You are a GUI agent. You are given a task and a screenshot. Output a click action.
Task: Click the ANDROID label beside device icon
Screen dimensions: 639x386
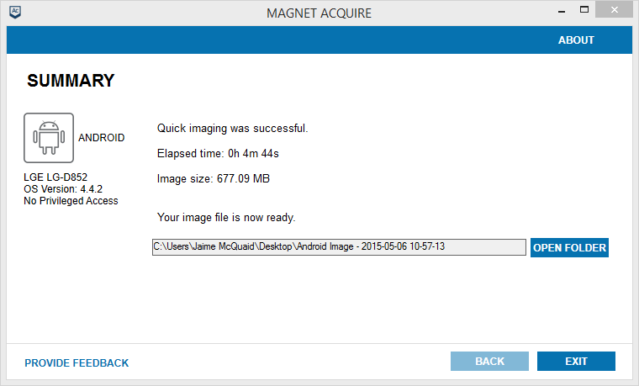pos(102,138)
